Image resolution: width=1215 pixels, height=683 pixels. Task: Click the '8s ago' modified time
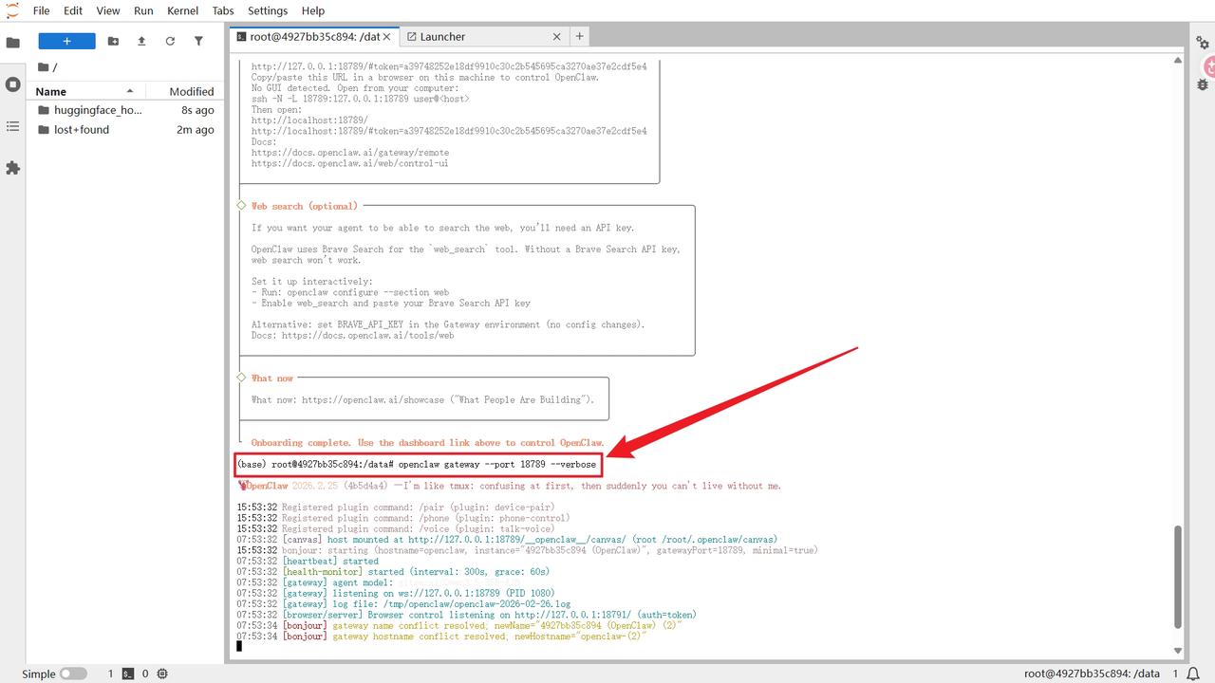click(x=197, y=110)
